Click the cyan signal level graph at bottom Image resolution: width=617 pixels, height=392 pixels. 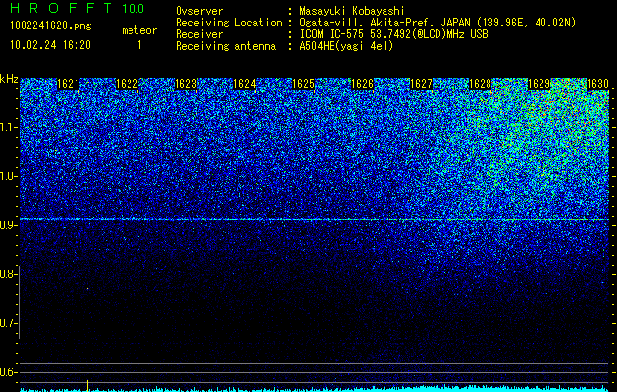[314, 389]
